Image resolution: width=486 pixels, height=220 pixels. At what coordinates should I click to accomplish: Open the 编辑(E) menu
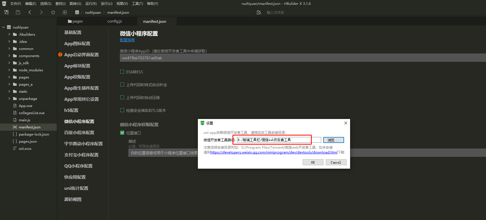31,4
